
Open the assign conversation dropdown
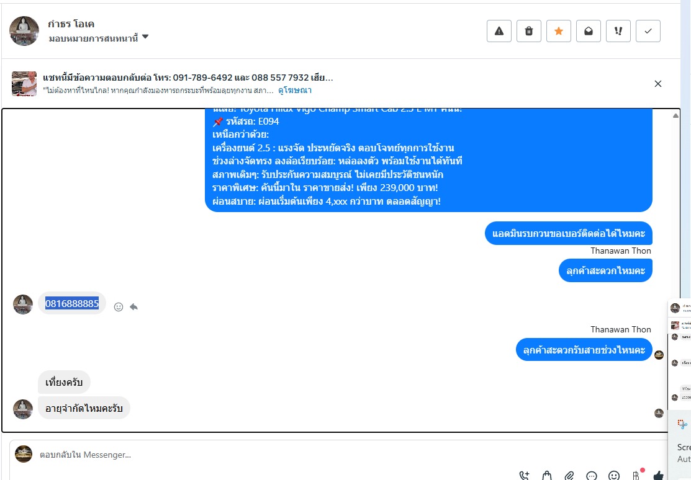(98, 38)
